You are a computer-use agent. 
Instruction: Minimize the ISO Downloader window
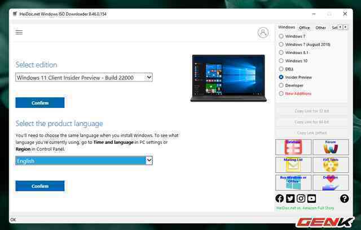tap(314, 14)
